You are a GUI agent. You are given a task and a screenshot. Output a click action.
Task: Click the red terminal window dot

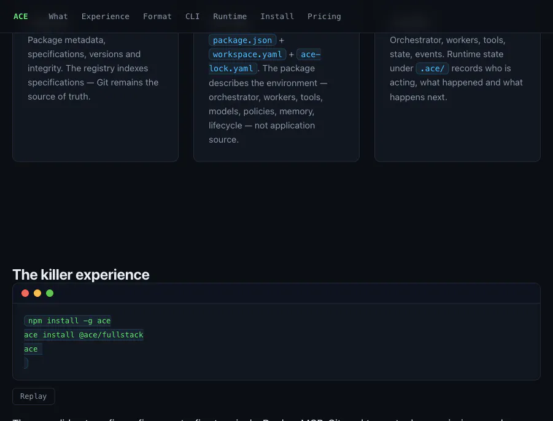(25, 293)
